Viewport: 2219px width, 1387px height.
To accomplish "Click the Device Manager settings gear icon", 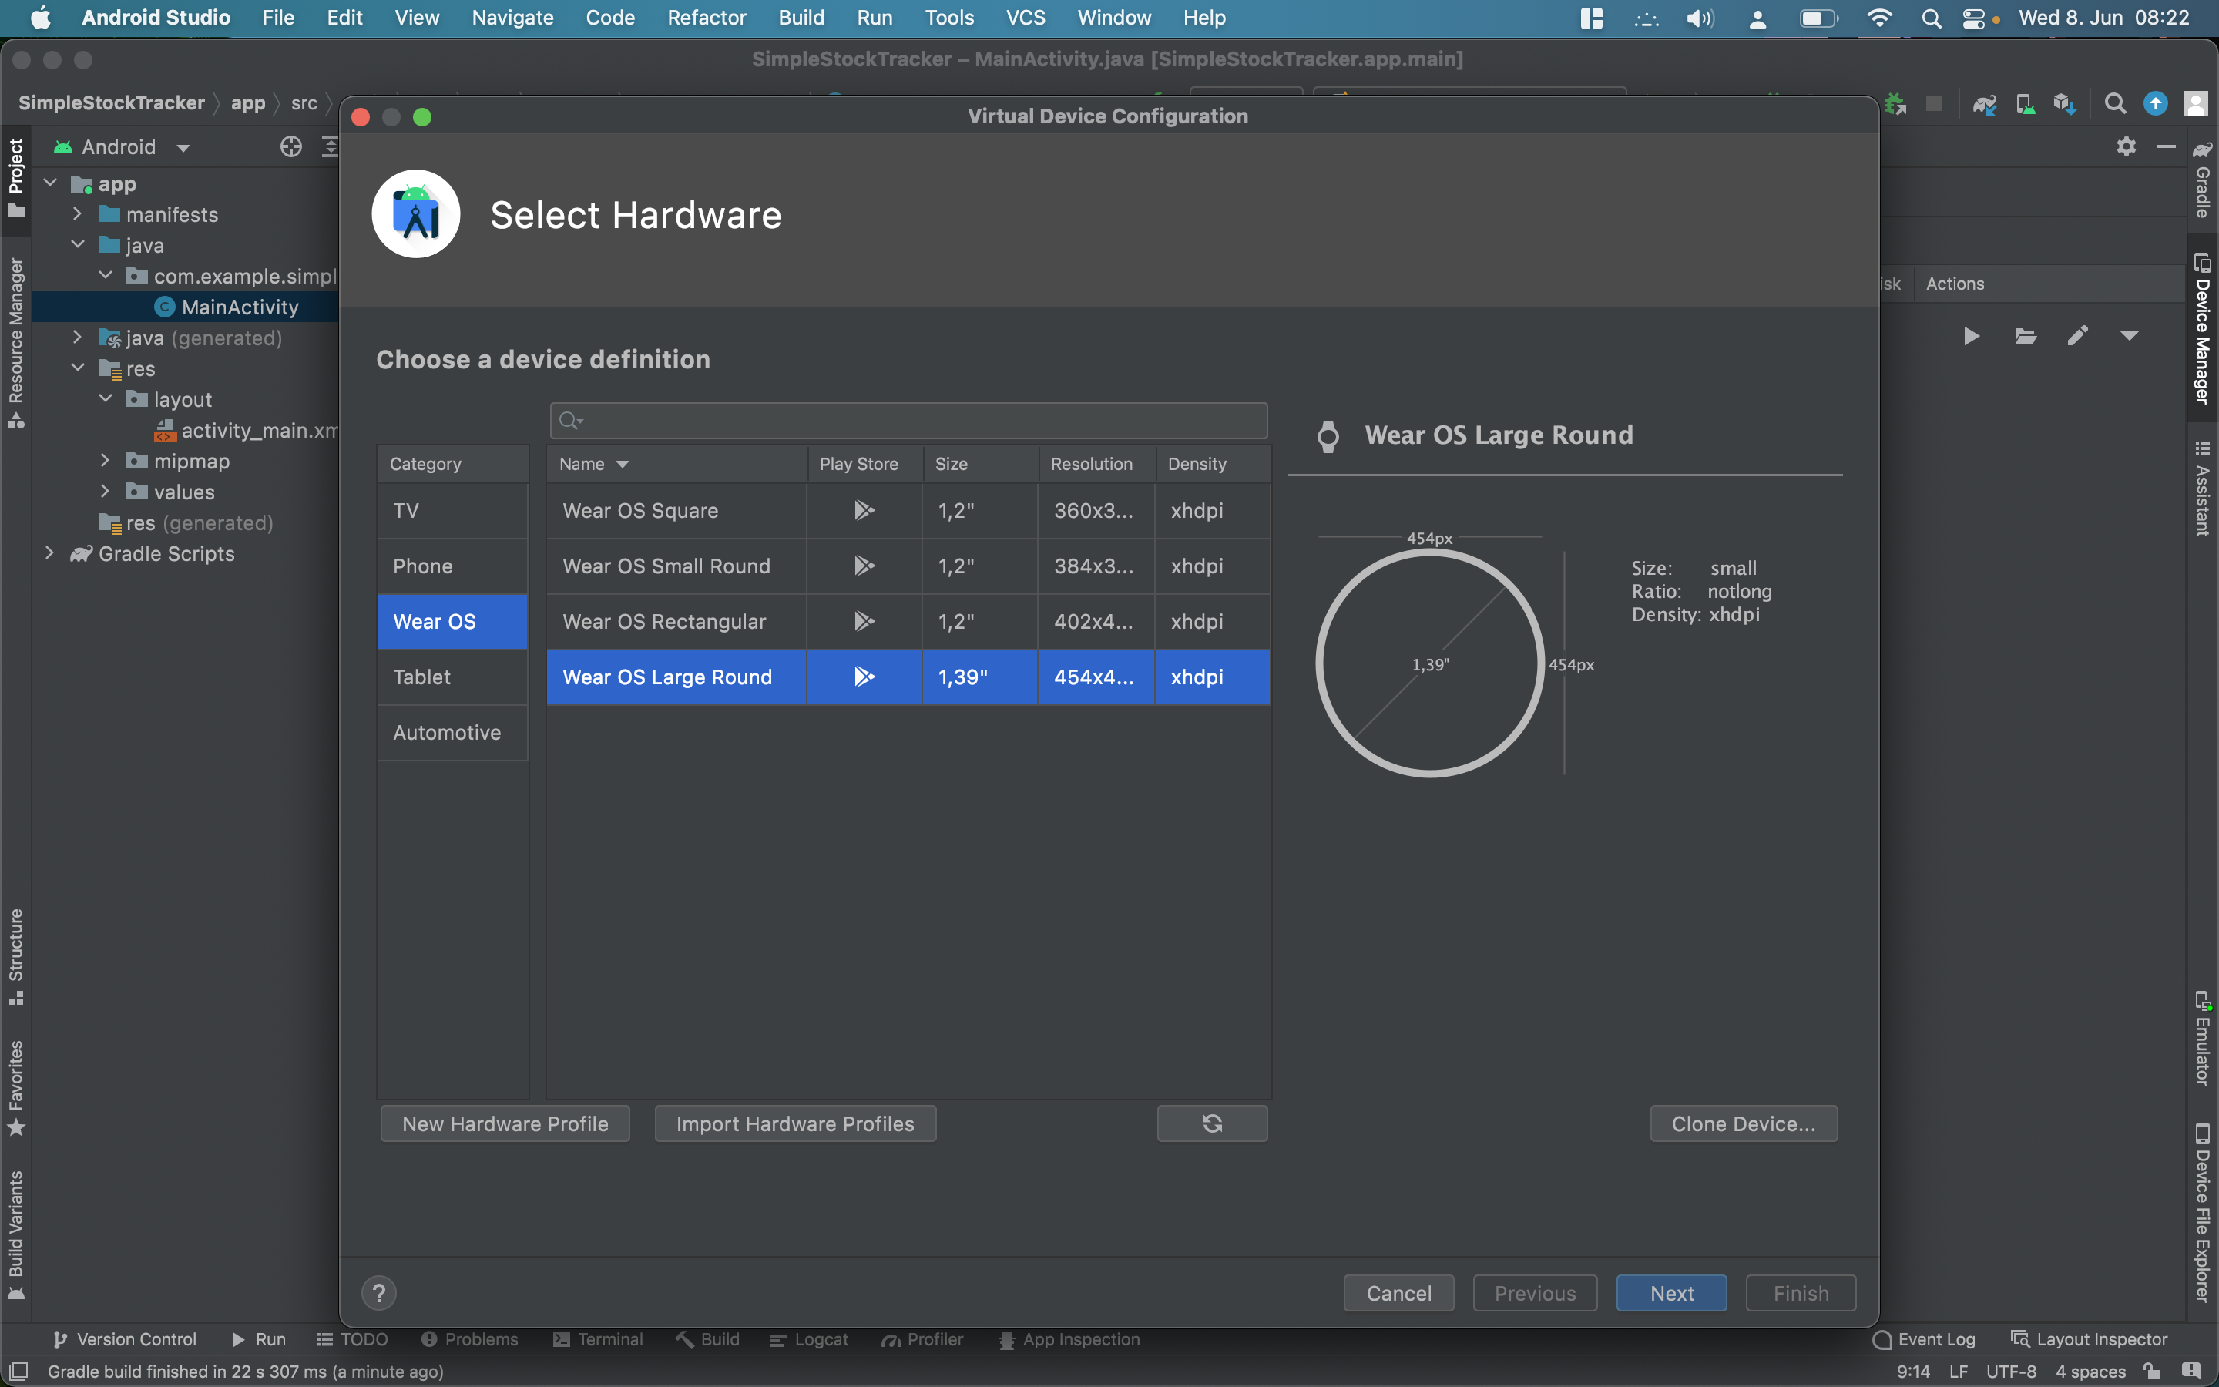I will coord(2127,146).
